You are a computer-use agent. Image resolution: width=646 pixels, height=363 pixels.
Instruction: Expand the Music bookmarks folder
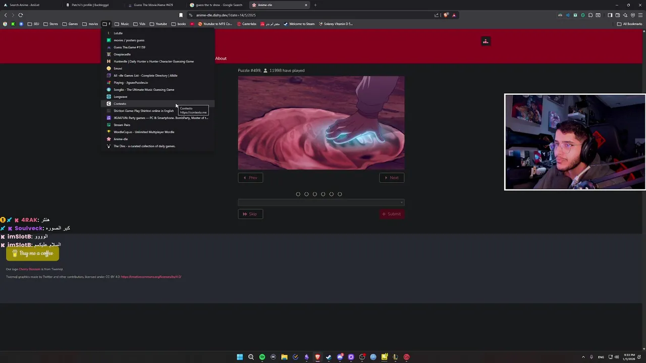122,24
